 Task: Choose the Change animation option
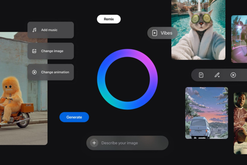(x=50, y=72)
